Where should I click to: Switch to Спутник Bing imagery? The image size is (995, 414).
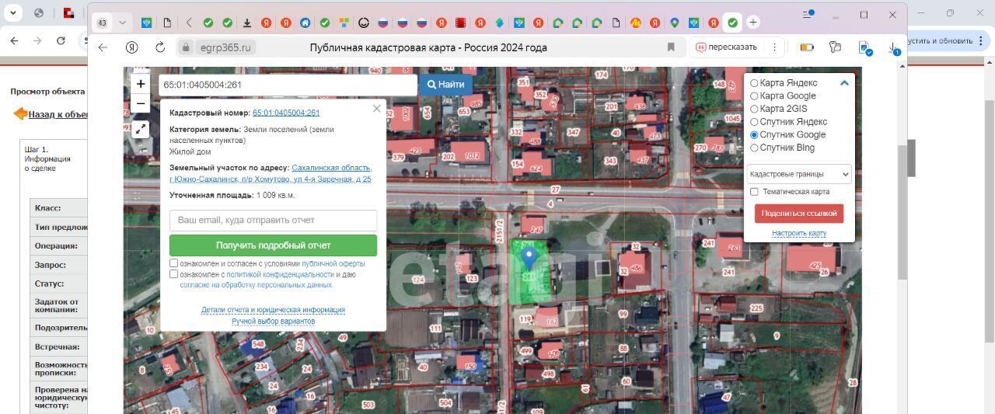point(754,148)
